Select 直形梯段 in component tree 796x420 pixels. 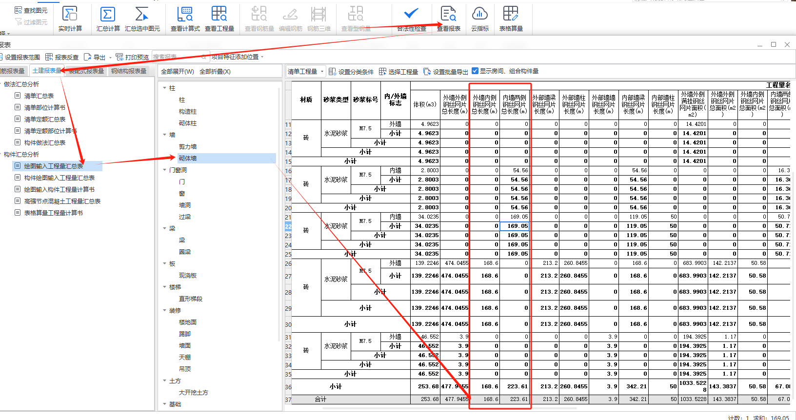191,299
